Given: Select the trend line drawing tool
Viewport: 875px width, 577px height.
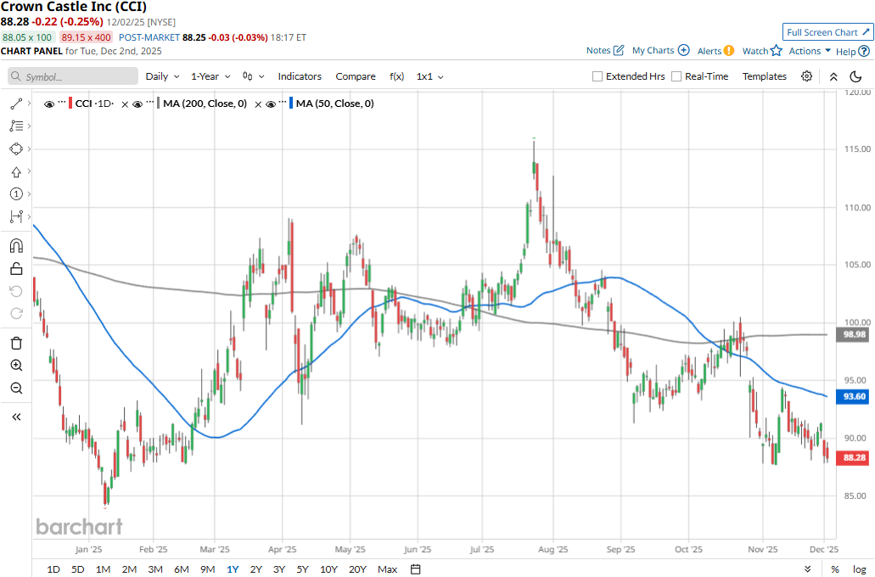Looking at the screenshot, I should [x=16, y=104].
